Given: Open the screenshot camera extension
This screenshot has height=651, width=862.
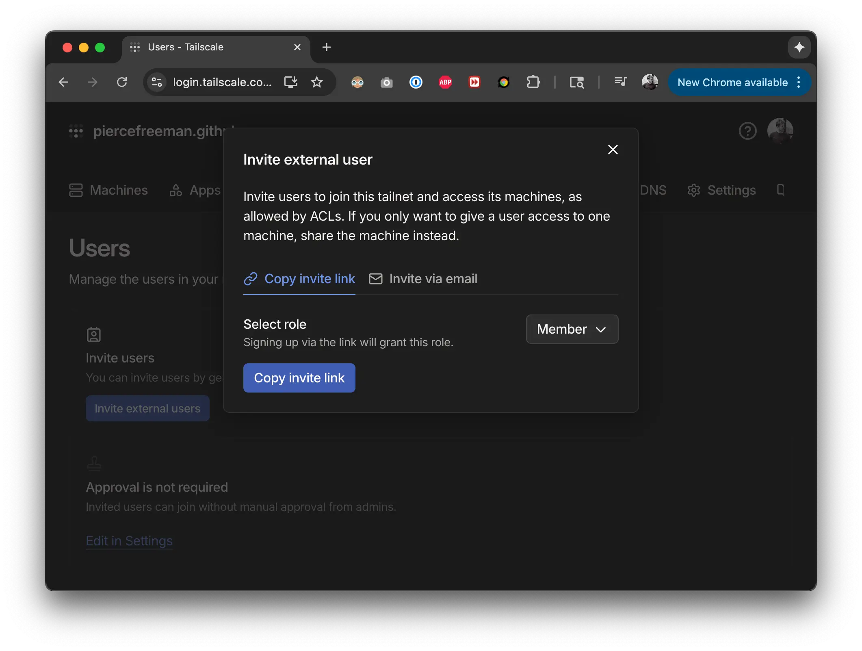Looking at the screenshot, I should point(387,82).
